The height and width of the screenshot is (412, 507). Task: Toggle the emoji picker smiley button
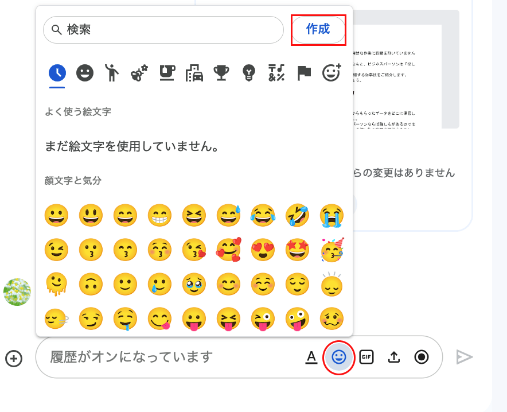(x=339, y=357)
